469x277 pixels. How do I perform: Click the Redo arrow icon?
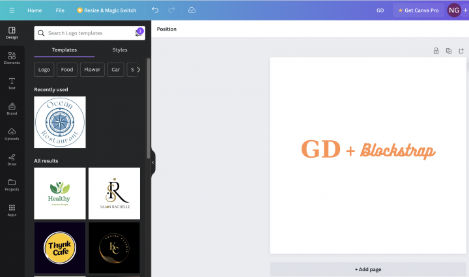point(171,10)
